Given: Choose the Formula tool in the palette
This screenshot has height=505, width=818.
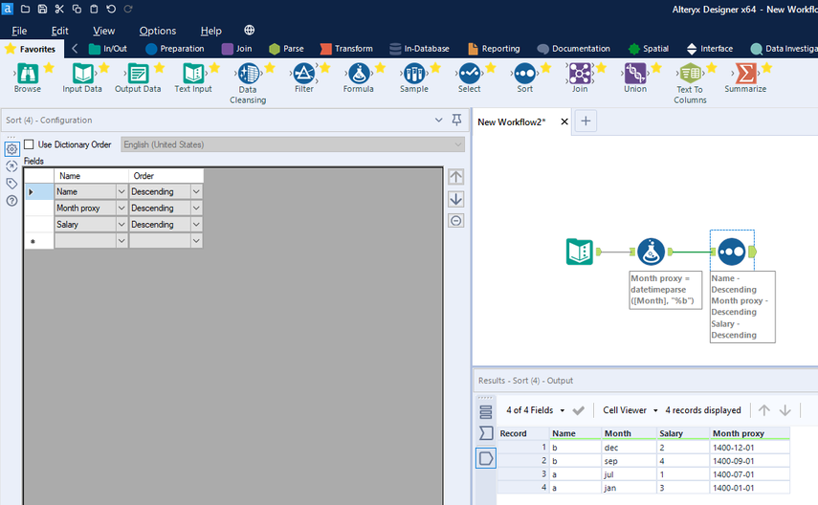Looking at the screenshot, I should [x=358, y=74].
